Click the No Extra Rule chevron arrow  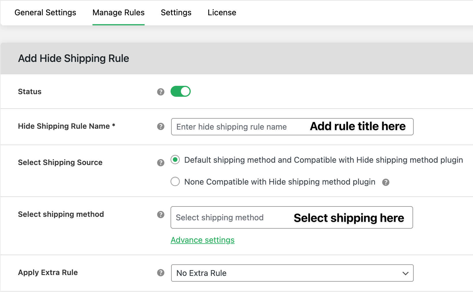(405, 273)
